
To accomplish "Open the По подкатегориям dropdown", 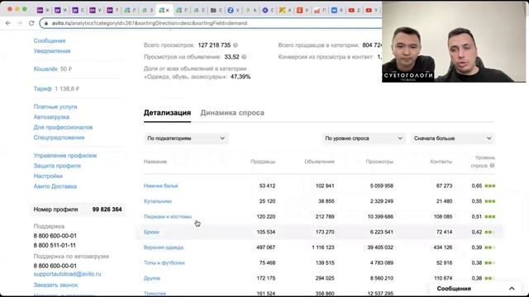I will 186,139.
